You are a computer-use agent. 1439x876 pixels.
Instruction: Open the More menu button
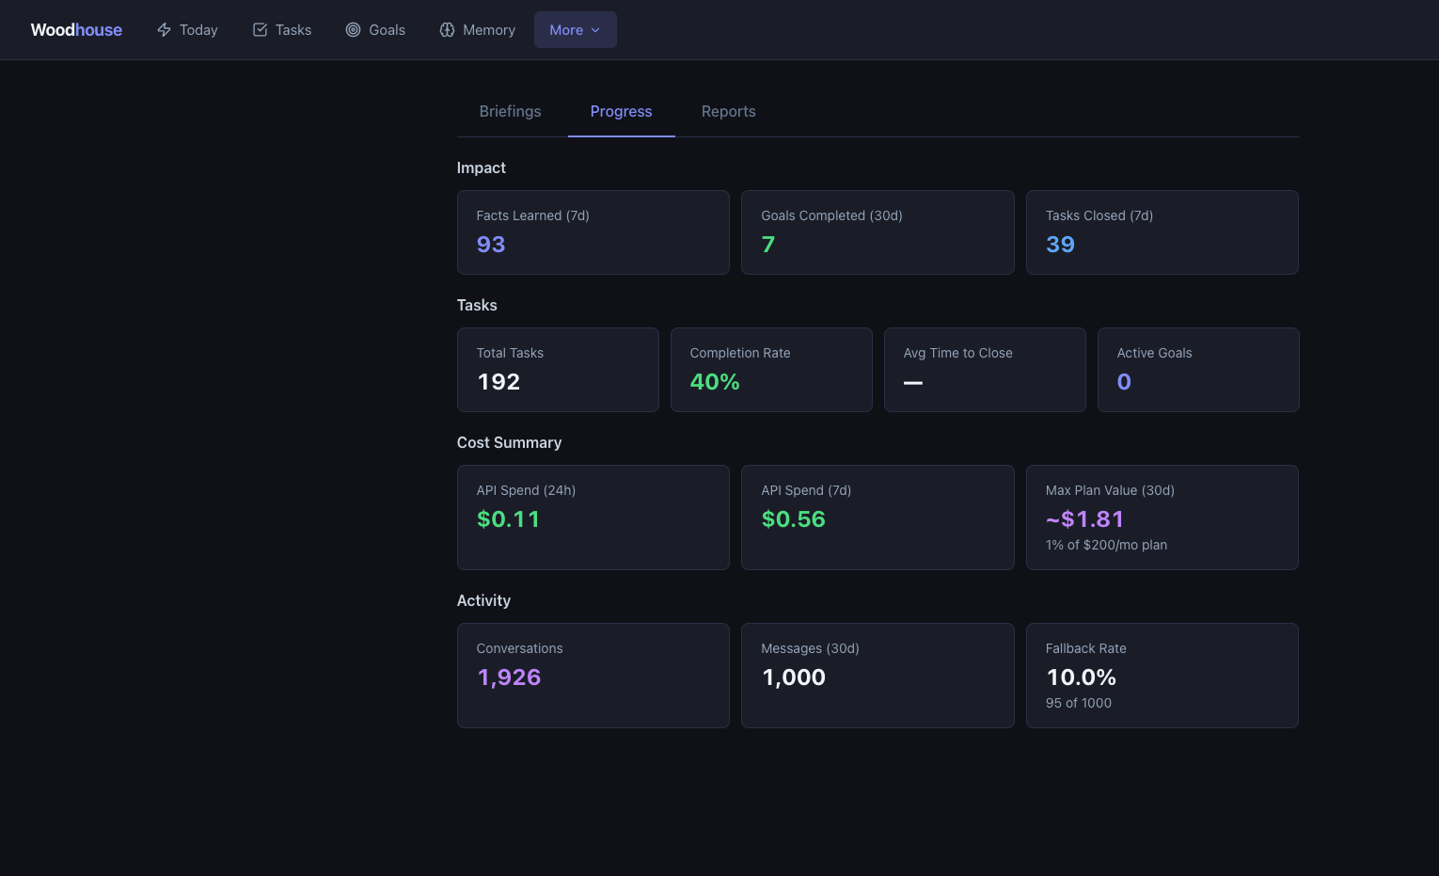576,30
